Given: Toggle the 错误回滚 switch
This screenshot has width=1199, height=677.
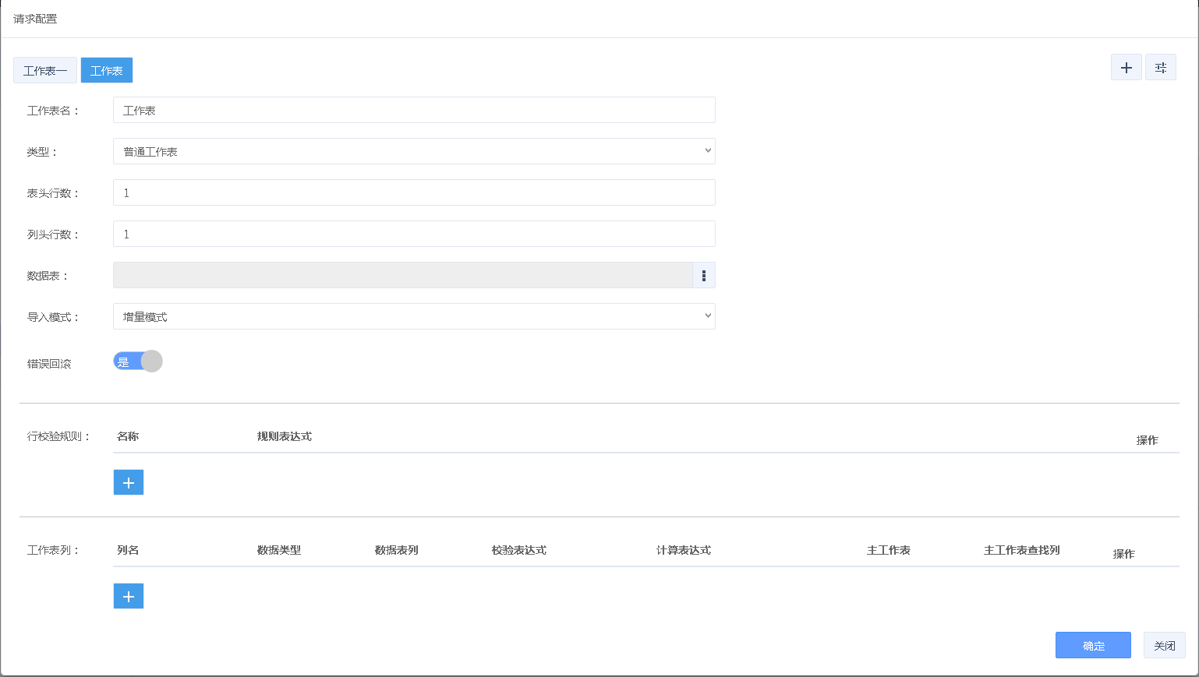Looking at the screenshot, I should pos(138,361).
